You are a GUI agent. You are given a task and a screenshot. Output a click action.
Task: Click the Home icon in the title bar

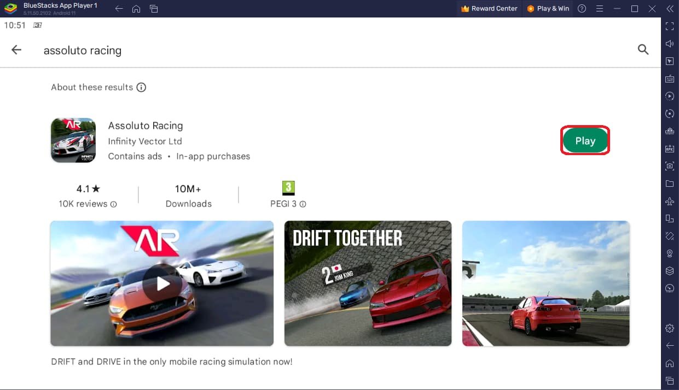coord(136,9)
